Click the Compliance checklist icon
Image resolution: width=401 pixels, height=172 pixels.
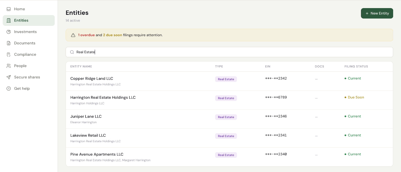(x=9, y=54)
